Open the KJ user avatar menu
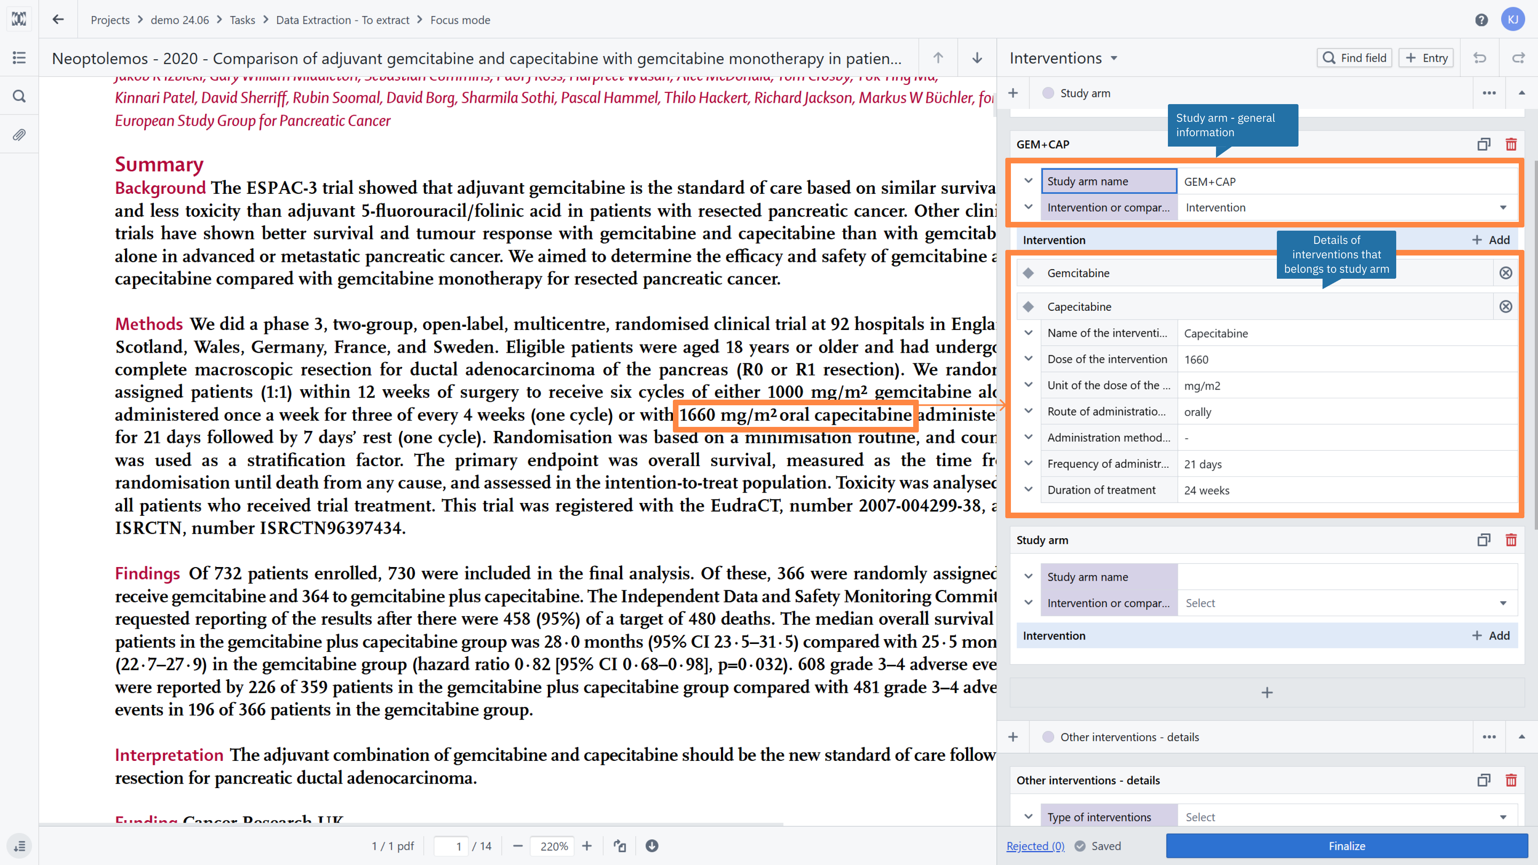 [1513, 20]
